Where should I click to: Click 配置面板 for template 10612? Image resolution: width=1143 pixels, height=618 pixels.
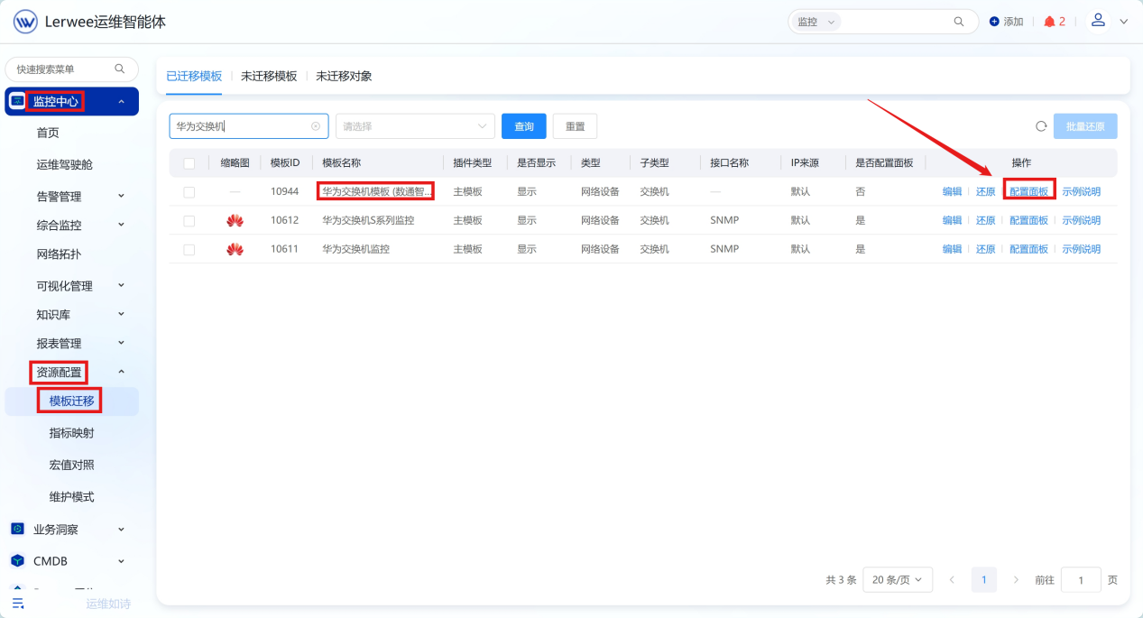[1028, 221]
